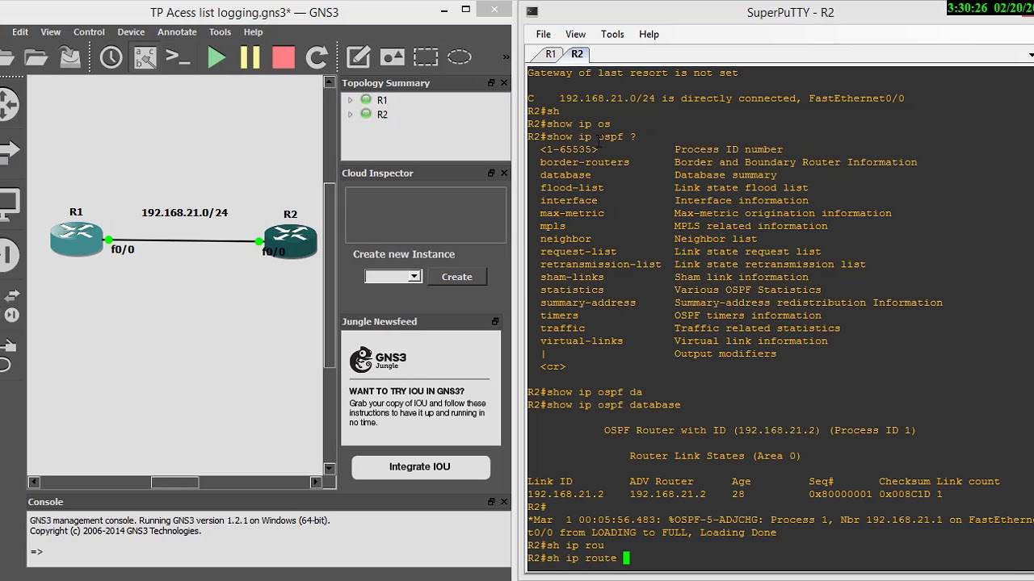
Task: Open the Help menu in SuperPuTTY
Action: coord(649,34)
